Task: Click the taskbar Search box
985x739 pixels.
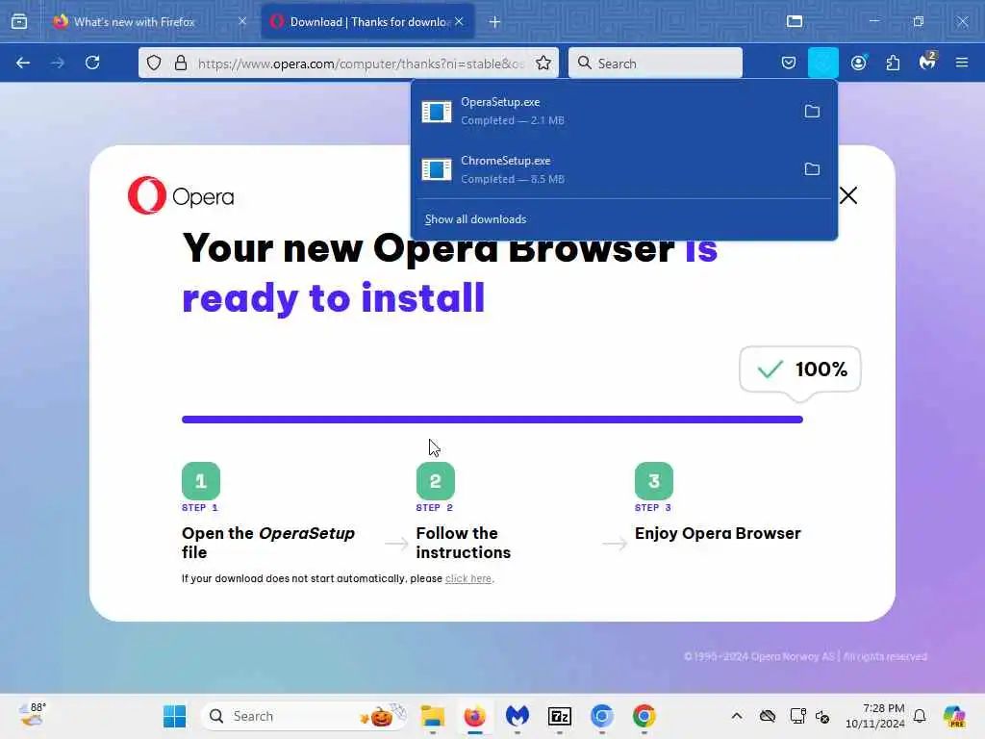Action: click(x=304, y=716)
